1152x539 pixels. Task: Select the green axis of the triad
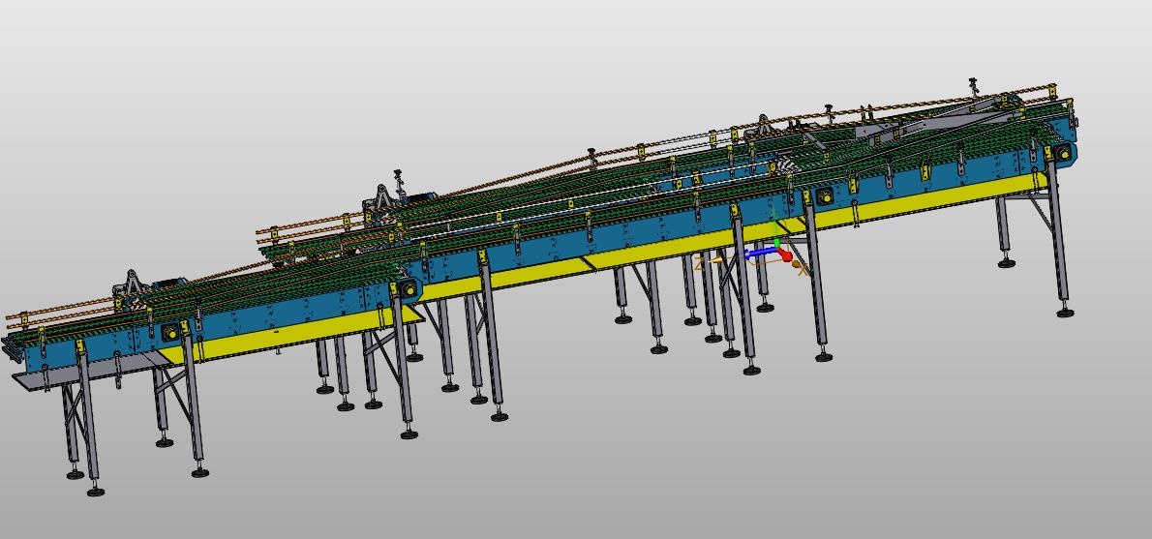pyautogui.click(x=776, y=243)
